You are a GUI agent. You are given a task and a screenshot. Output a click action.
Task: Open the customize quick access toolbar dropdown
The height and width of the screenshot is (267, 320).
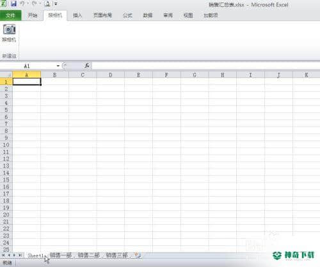[x=56, y=4]
